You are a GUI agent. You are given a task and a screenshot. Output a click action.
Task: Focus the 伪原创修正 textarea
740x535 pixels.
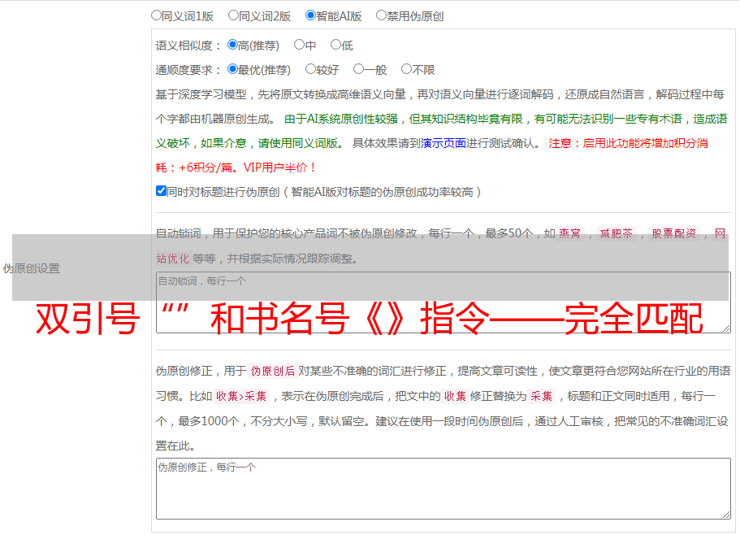[444, 489]
